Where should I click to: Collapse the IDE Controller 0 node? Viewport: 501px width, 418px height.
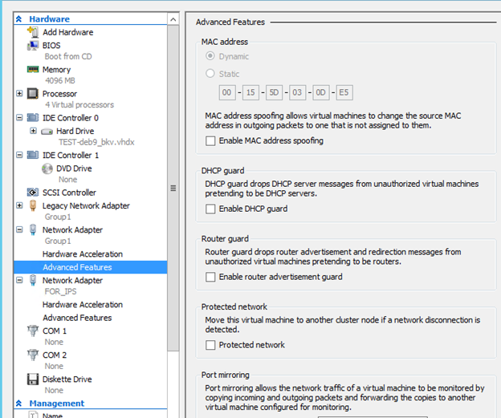[19, 118]
